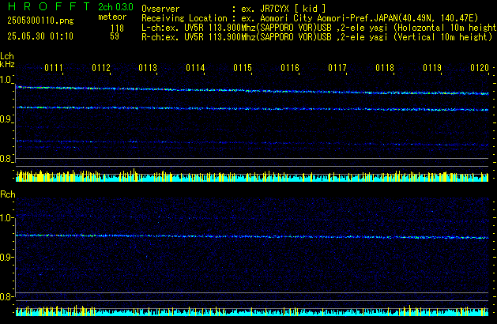Viewport: 497px width, 324px height.
Task: Click the 'Lch' channel label
Action: tap(7, 56)
